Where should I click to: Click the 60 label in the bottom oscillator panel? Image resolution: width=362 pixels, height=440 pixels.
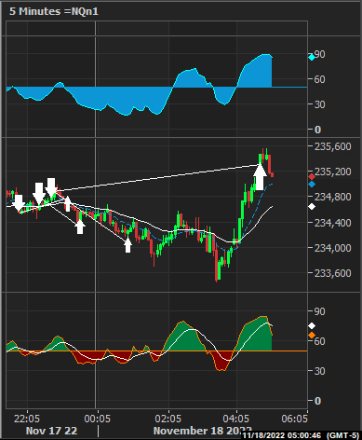coord(319,341)
